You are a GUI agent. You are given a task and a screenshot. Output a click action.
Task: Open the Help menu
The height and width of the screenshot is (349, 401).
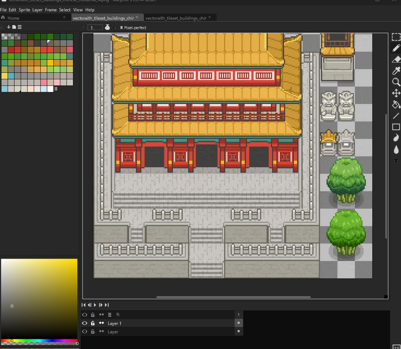(x=90, y=10)
